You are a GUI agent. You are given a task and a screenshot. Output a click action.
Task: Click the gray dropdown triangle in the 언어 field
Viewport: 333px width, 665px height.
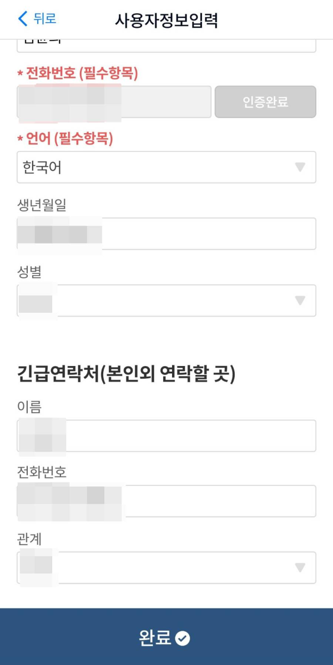pyautogui.click(x=300, y=168)
